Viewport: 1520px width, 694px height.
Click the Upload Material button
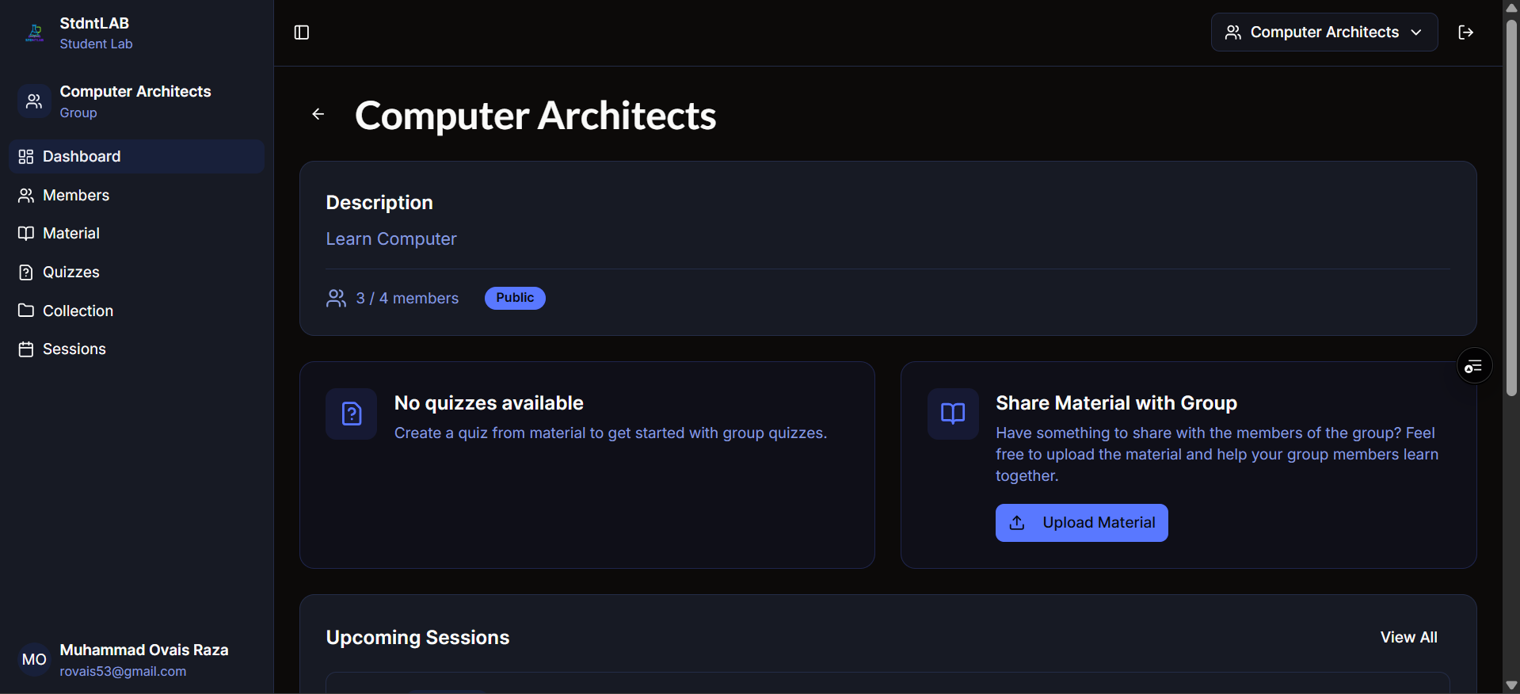tap(1081, 523)
